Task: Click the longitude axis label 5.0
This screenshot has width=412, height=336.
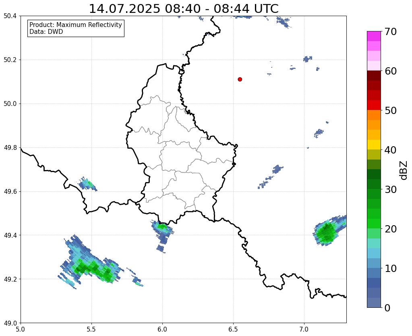Action: click(21, 330)
